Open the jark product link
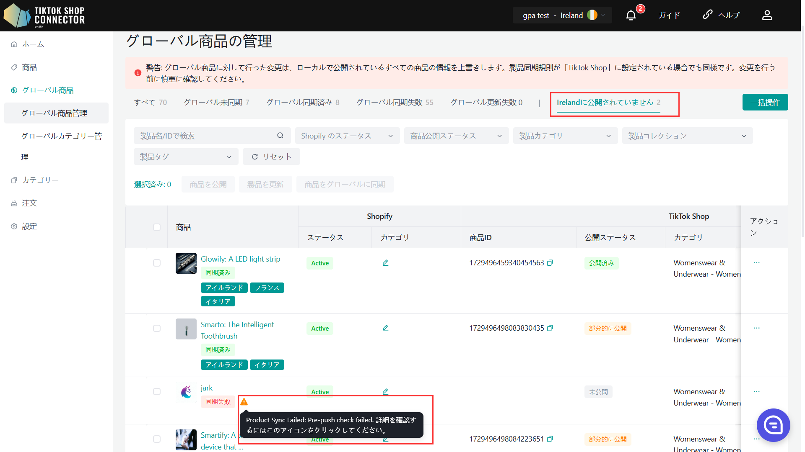 [207, 388]
